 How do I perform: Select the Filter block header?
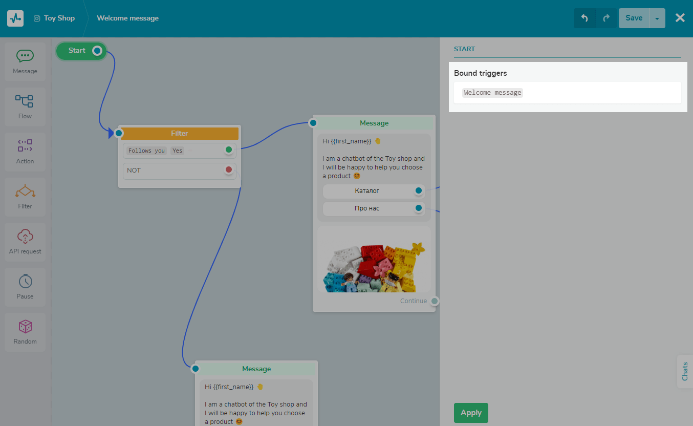[x=179, y=133]
